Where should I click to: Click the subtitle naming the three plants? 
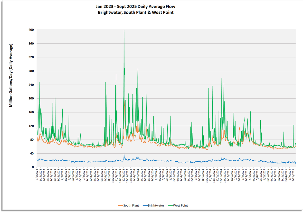[136, 12]
